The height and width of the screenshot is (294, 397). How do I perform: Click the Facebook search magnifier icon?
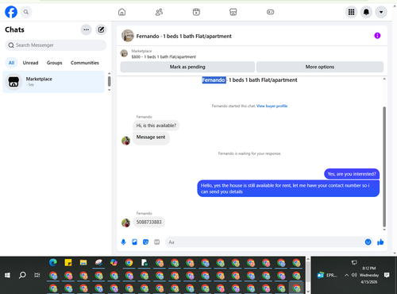point(26,12)
